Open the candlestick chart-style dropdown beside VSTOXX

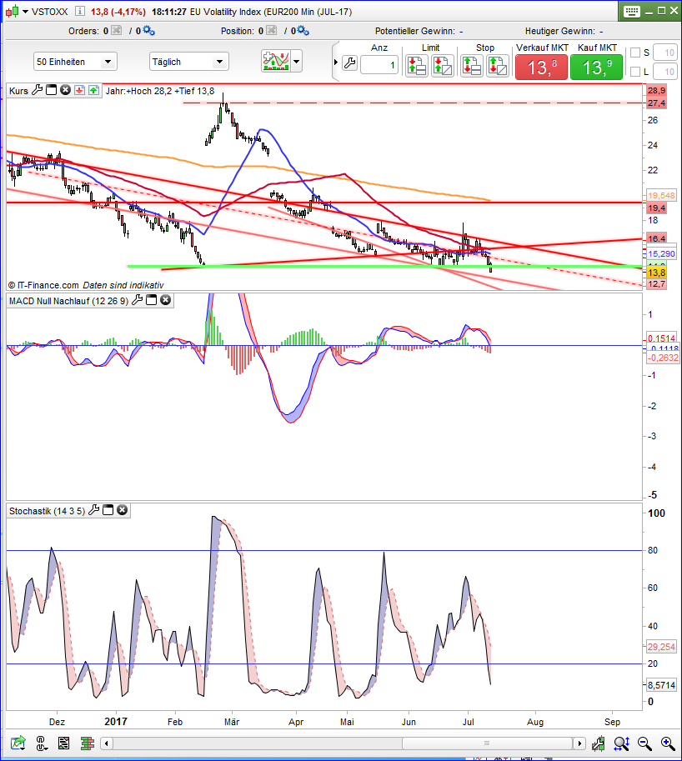tap(16, 11)
